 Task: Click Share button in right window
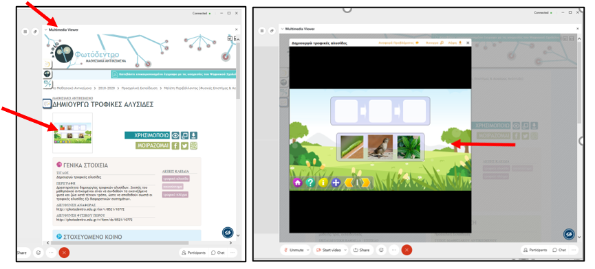361,250
